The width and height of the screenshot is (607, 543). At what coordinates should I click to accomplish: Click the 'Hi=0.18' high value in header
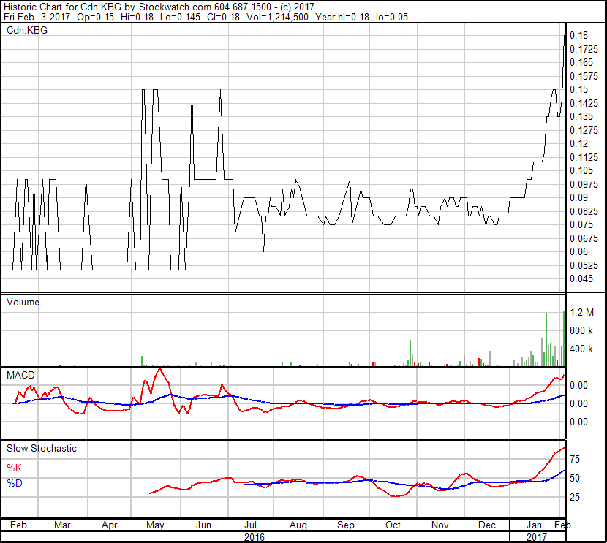pos(137,17)
